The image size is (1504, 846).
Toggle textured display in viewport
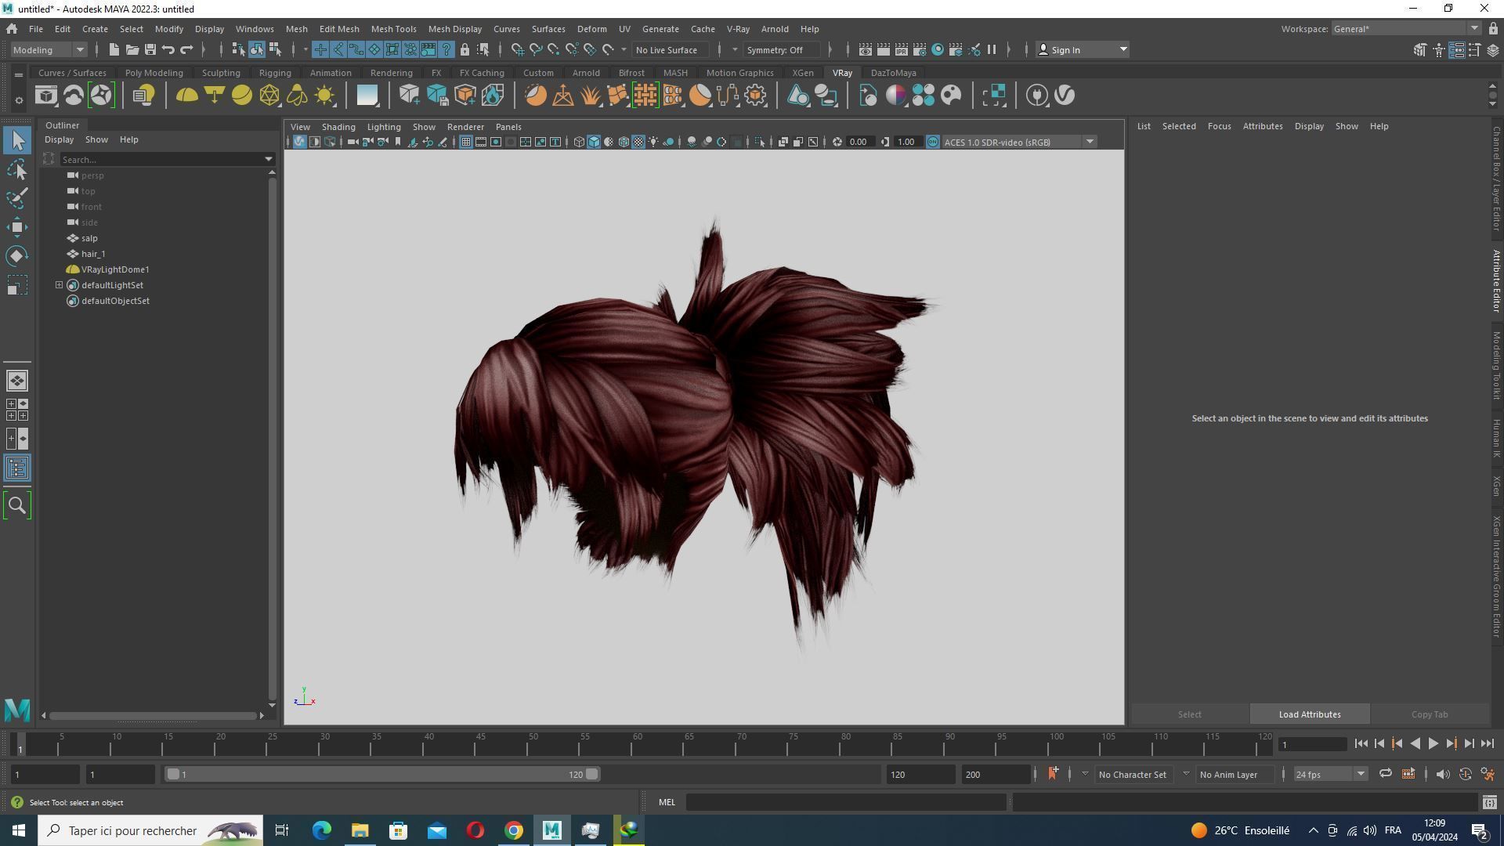(x=638, y=142)
